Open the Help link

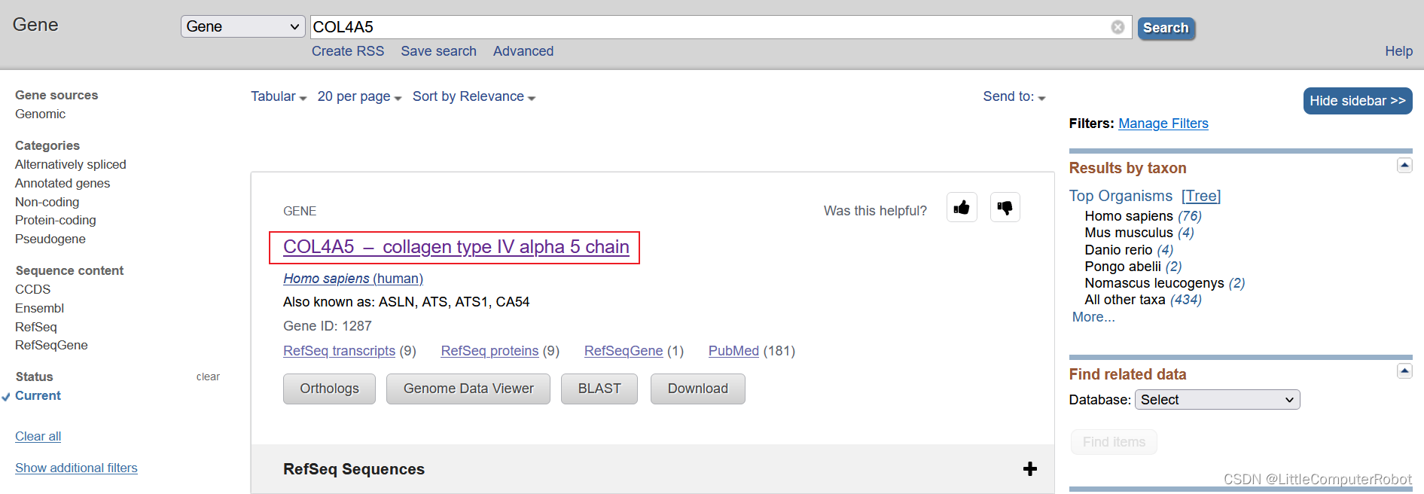pos(1398,51)
